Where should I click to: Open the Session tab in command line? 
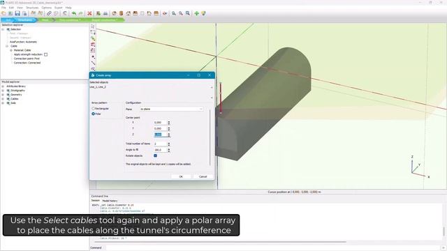click(x=95, y=201)
